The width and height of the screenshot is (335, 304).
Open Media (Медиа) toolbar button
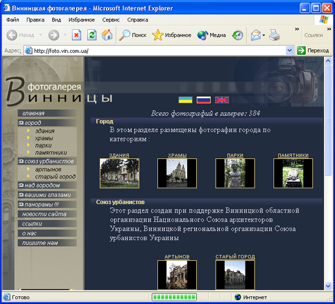point(211,35)
